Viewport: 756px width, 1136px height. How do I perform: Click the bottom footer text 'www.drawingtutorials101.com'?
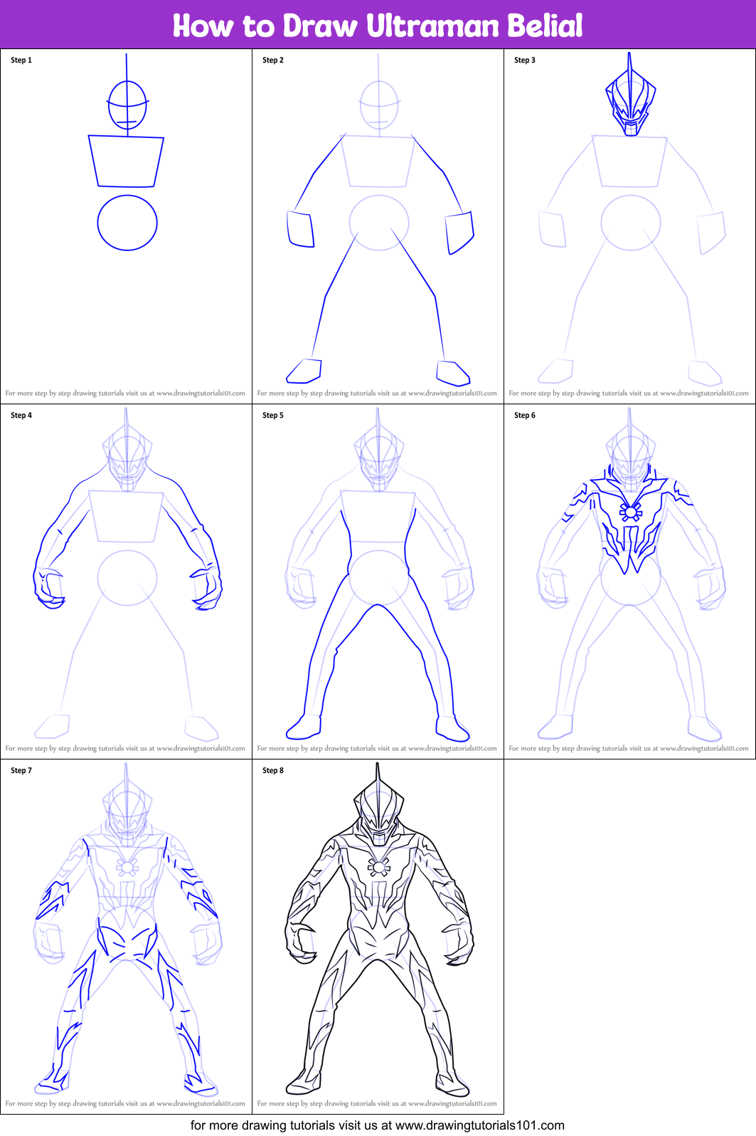tap(480, 1125)
